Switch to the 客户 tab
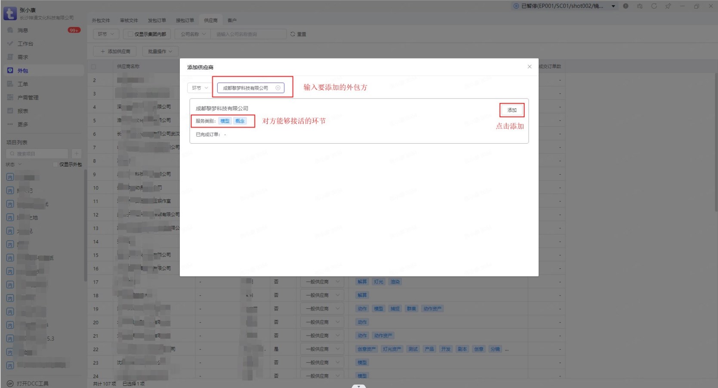The height and width of the screenshot is (388, 718). click(232, 20)
